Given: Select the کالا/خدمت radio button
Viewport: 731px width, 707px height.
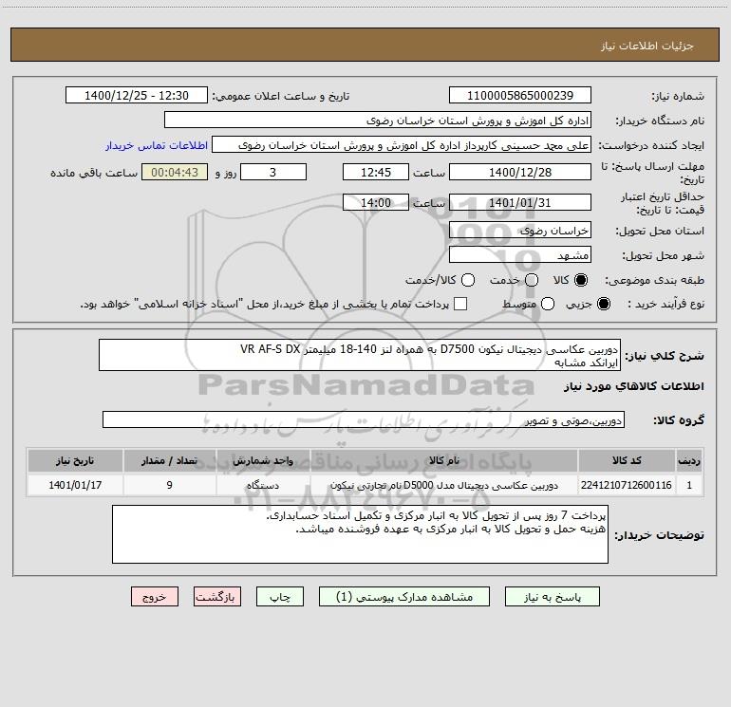Looking at the screenshot, I should coord(468,280).
